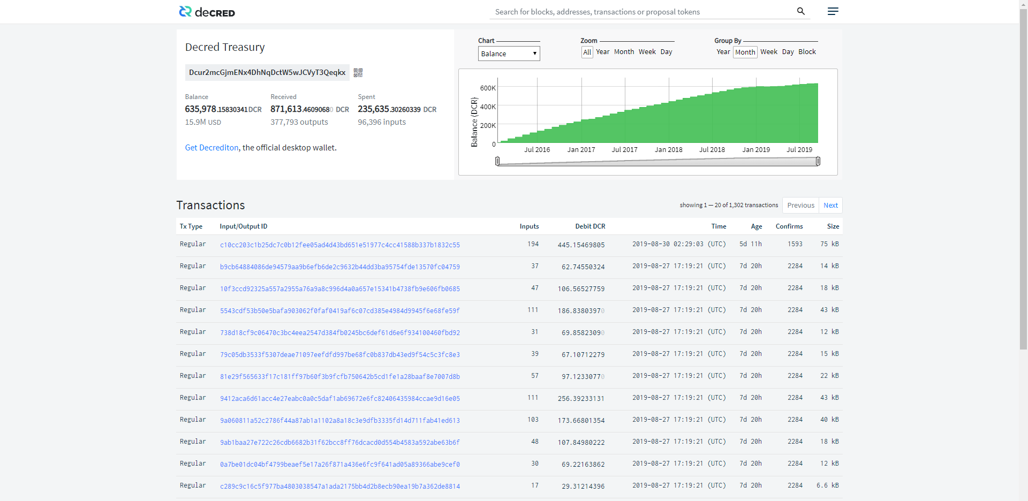Grab the left chart range slider handle

497,161
